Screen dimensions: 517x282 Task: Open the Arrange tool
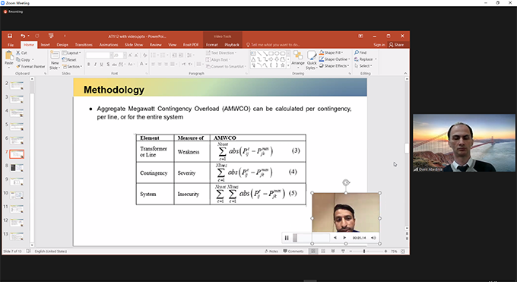298,58
